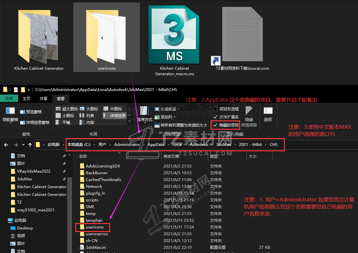Select Desktop in the navigation pane
Image resolution: width=358 pixels, height=253 pixels.
pyautogui.click(x=25, y=228)
